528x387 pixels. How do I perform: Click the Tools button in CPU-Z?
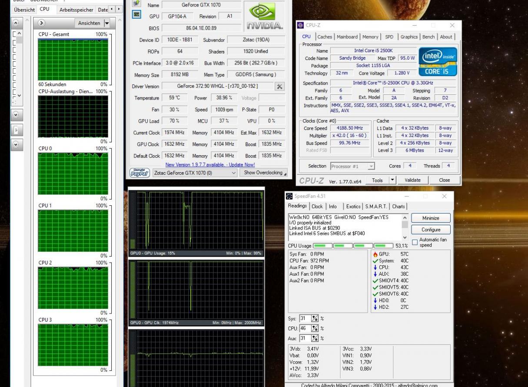point(377,180)
